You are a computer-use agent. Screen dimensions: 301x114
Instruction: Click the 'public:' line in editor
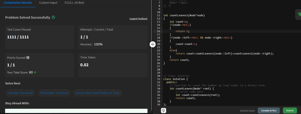(x=172, y=82)
